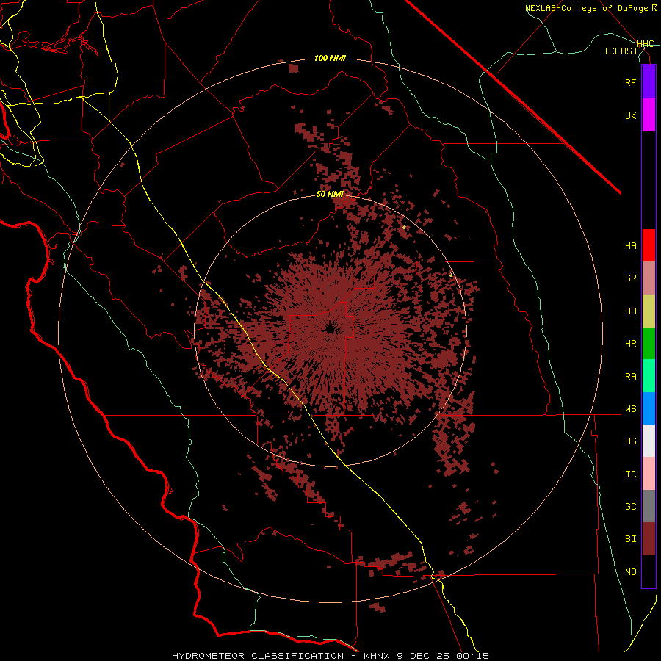This screenshot has height=661, width=661.
Task: Click the WS blue legend swatch
Action: tap(649, 408)
